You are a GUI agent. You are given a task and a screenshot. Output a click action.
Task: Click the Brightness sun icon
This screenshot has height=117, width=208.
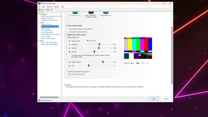70,45
